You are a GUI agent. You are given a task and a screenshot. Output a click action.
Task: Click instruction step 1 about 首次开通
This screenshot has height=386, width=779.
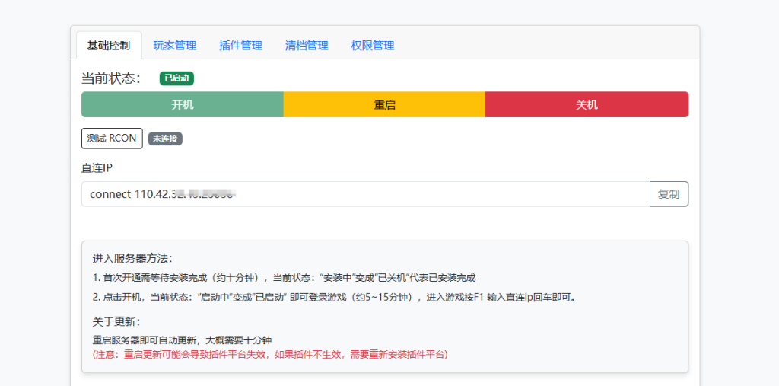289,278
